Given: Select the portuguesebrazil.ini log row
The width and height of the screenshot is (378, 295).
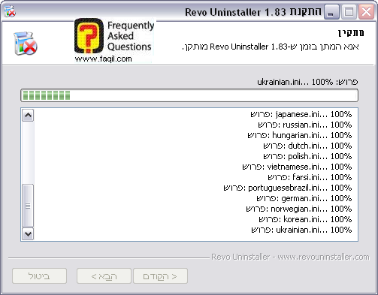Looking at the screenshot, I should (288, 188).
